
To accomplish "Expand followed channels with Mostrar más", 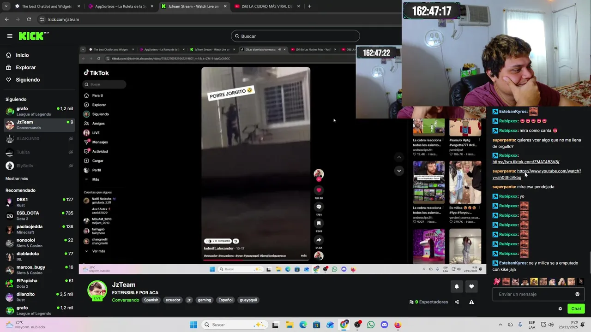I will [17, 178].
